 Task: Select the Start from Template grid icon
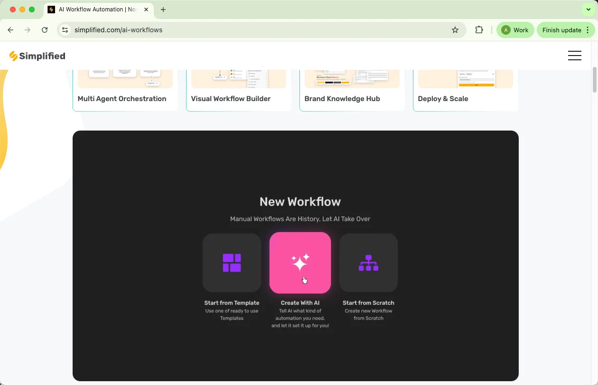pos(232,263)
